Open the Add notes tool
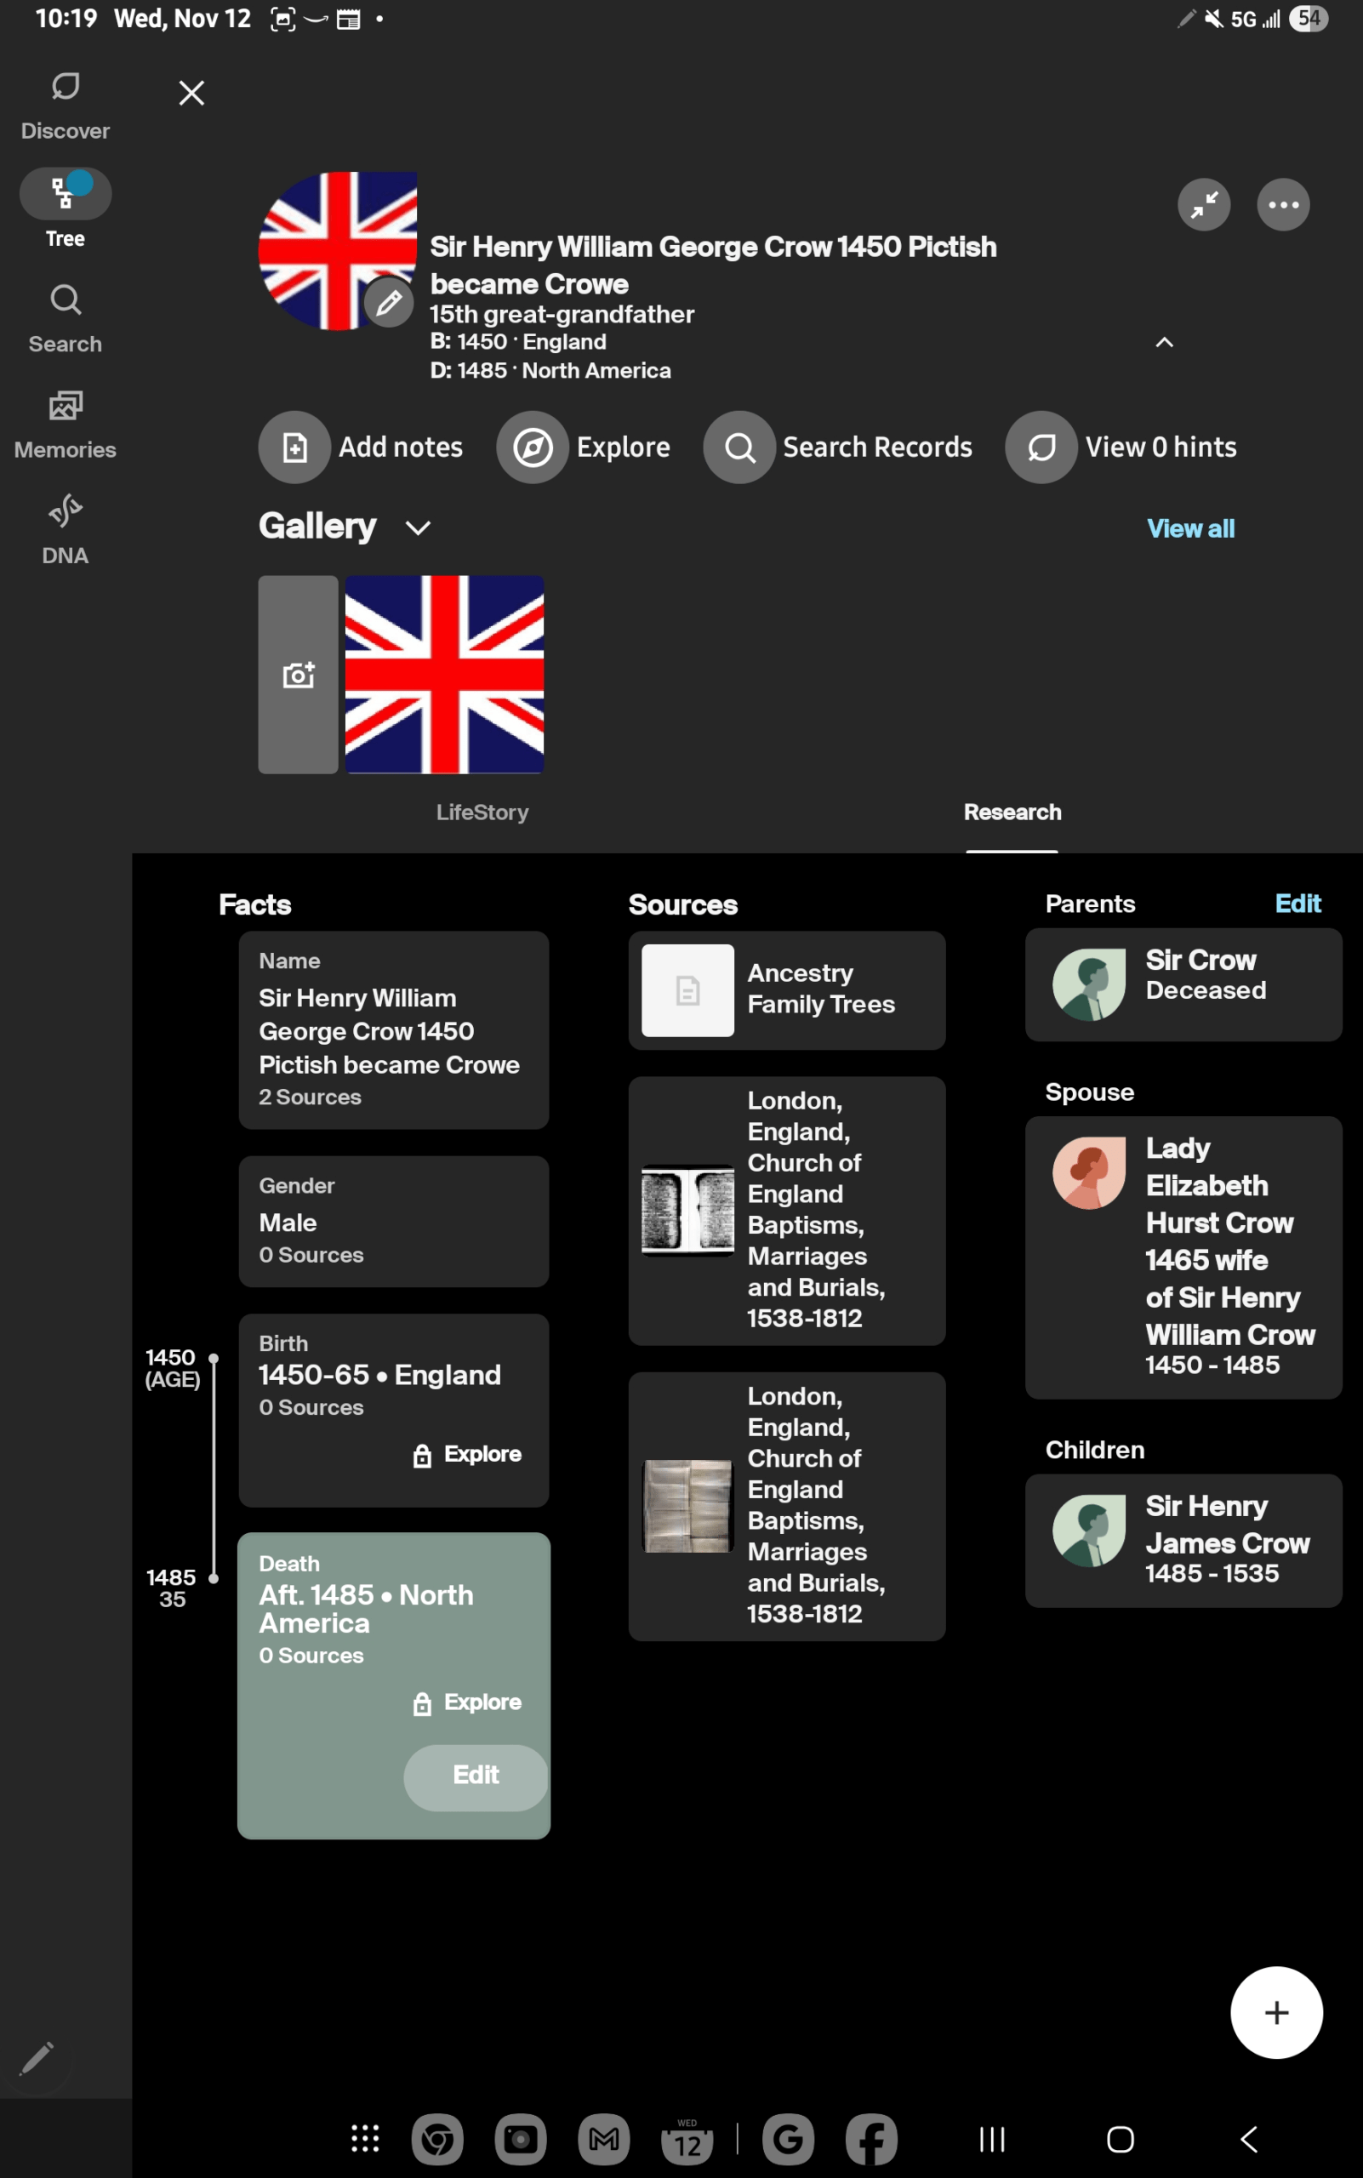Viewport: 1363px width, 2178px height. point(362,447)
